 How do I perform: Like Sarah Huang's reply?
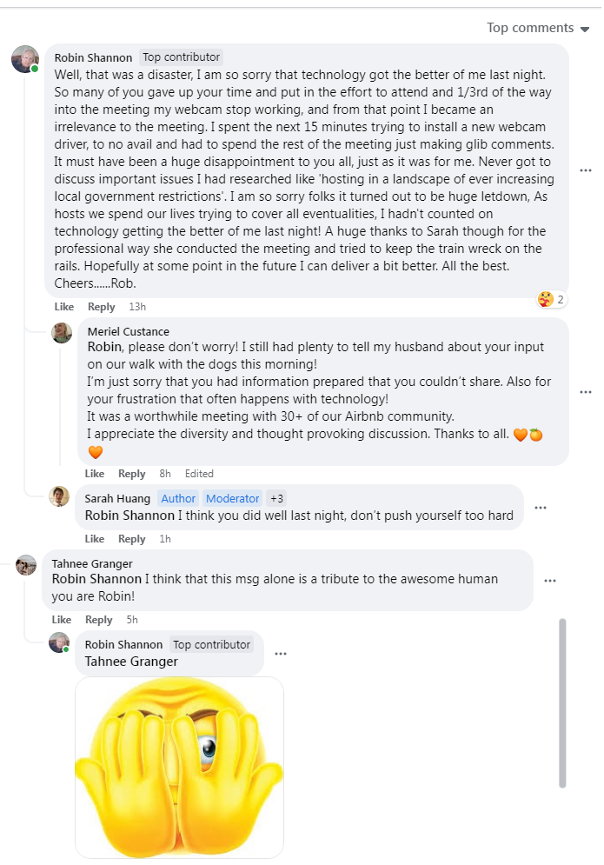click(x=95, y=539)
